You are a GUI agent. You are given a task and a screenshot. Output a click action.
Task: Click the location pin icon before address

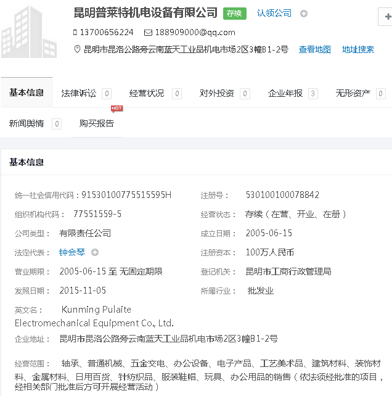pos(77,49)
